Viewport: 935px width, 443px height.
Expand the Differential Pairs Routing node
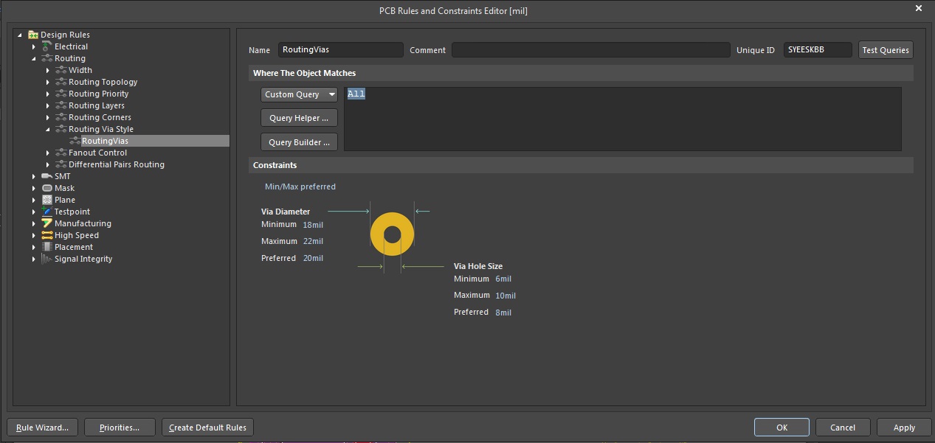pyautogui.click(x=48, y=164)
